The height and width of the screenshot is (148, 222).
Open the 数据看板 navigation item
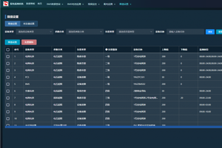pyautogui.click(x=31, y=4)
